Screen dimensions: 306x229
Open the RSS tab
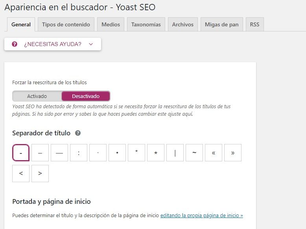(255, 25)
